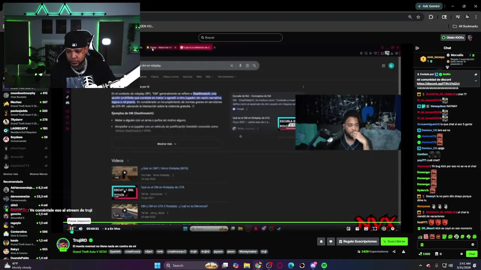Open Soydaee channel in sidebar
The width and height of the screenshot is (481, 270).
click(x=25, y=139)
